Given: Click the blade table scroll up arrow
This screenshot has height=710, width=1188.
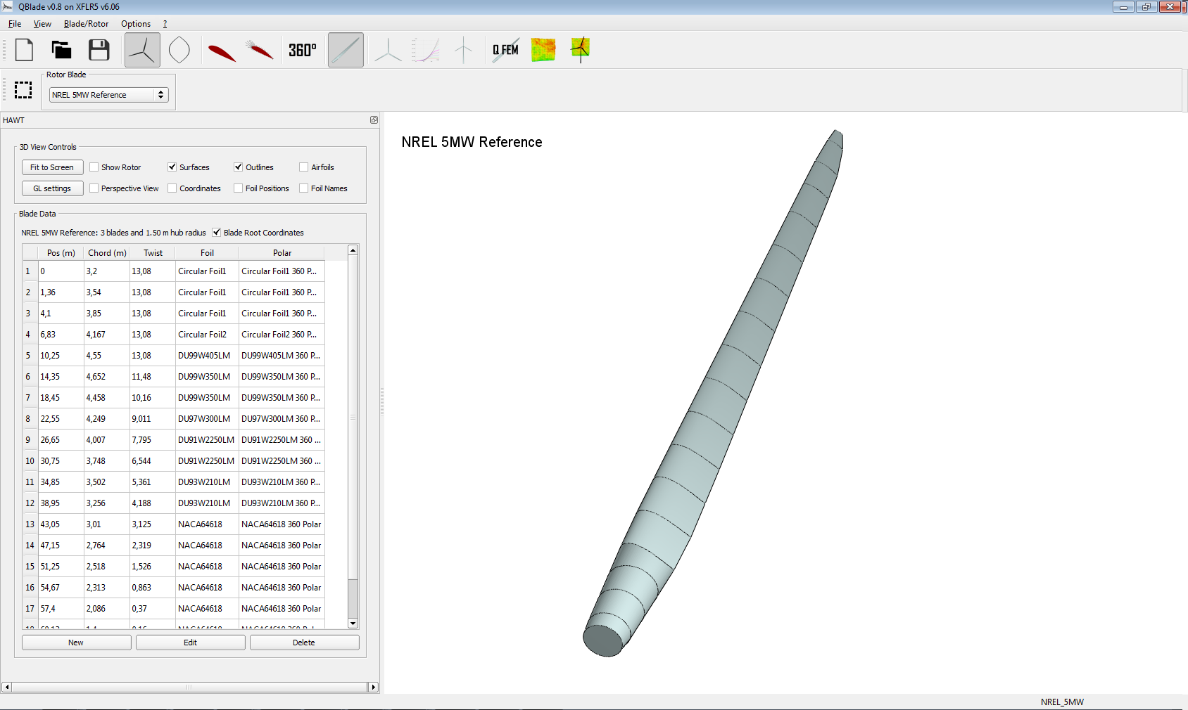Looking at the screenshot, I should pyautogui.click(x=353, y=250).
